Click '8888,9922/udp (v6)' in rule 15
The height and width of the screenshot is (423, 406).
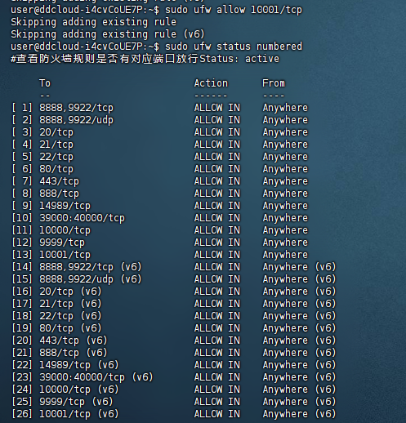point(91,279)
